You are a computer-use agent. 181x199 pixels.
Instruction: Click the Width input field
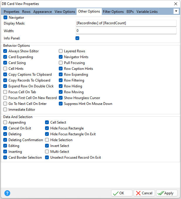pos(126,31)
